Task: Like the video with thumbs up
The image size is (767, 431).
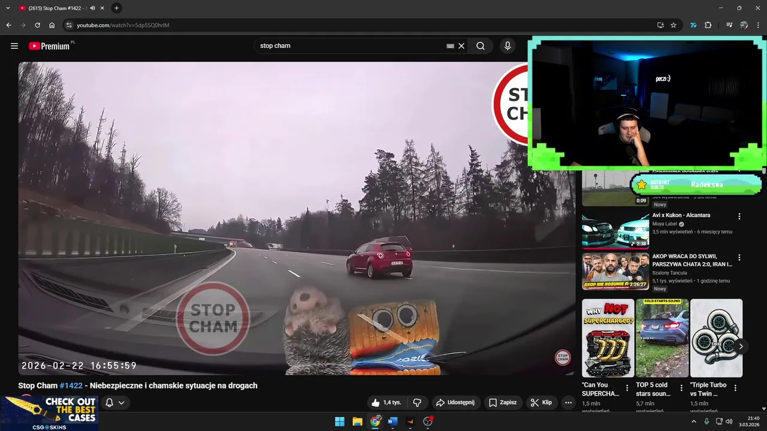Action: pos(386,403)
